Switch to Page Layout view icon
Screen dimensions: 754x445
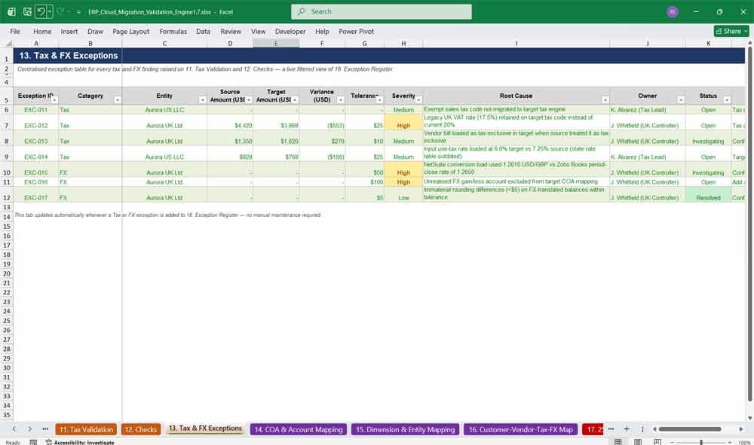tap(638, 442)
